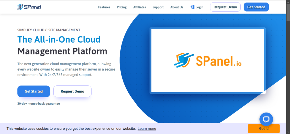Go to the Pricing page
The image size is (290, 134).
tap(122, 7)
